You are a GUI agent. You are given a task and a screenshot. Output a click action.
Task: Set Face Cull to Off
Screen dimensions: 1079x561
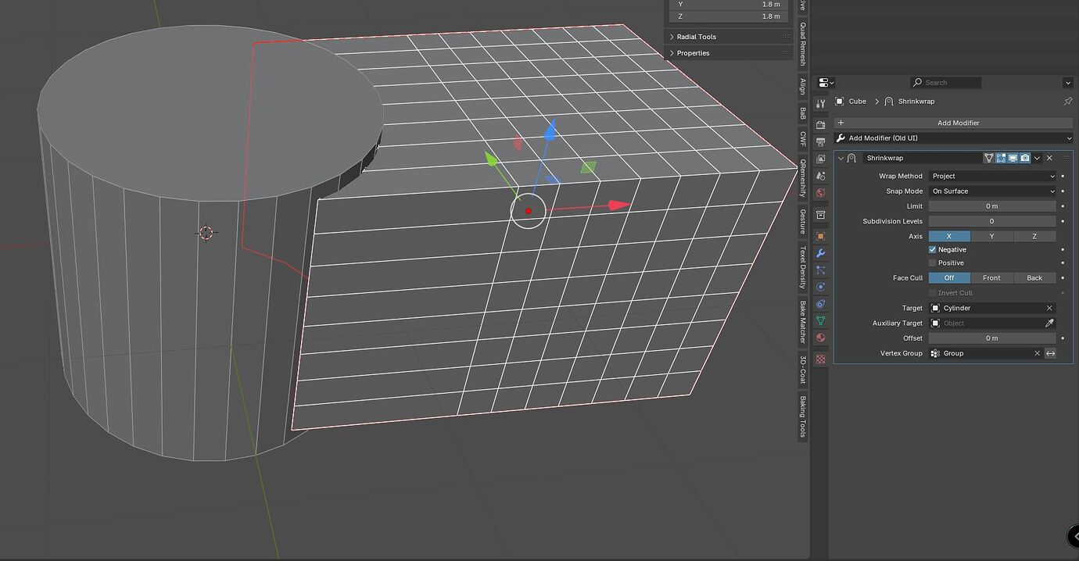pos(949,278)
